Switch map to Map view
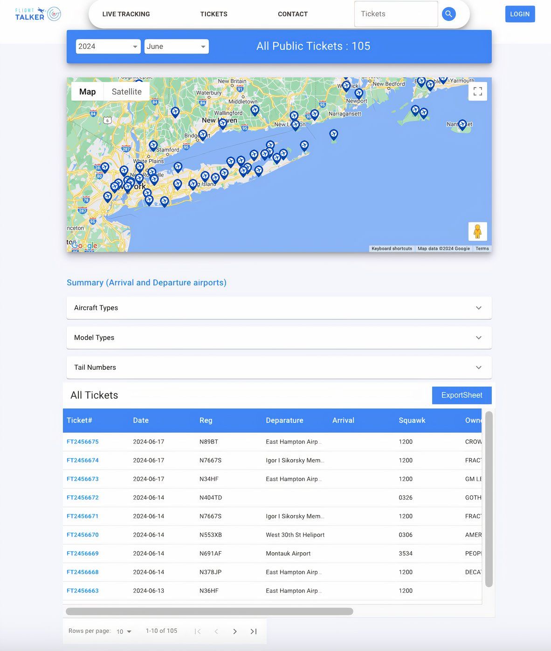Viewport: 551px width, 651px height. 87,92
